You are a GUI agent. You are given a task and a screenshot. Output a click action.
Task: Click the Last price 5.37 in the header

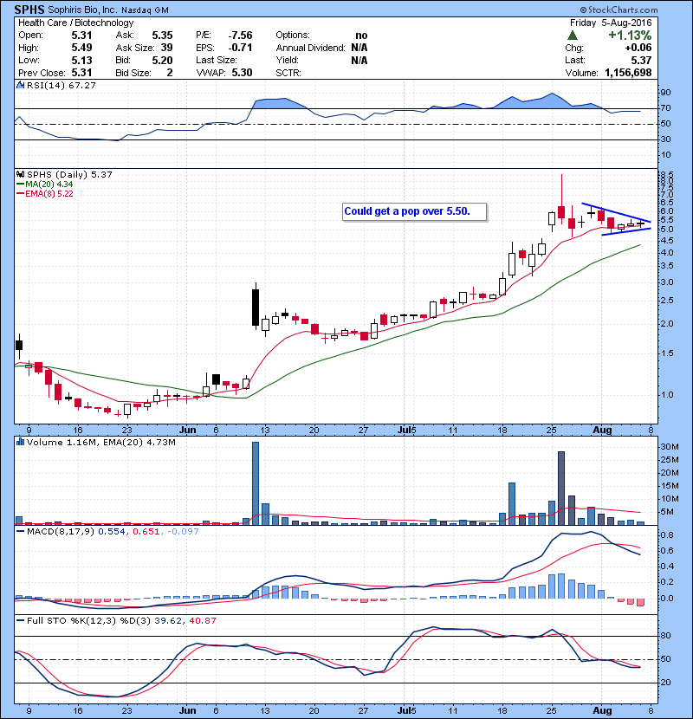641,60
